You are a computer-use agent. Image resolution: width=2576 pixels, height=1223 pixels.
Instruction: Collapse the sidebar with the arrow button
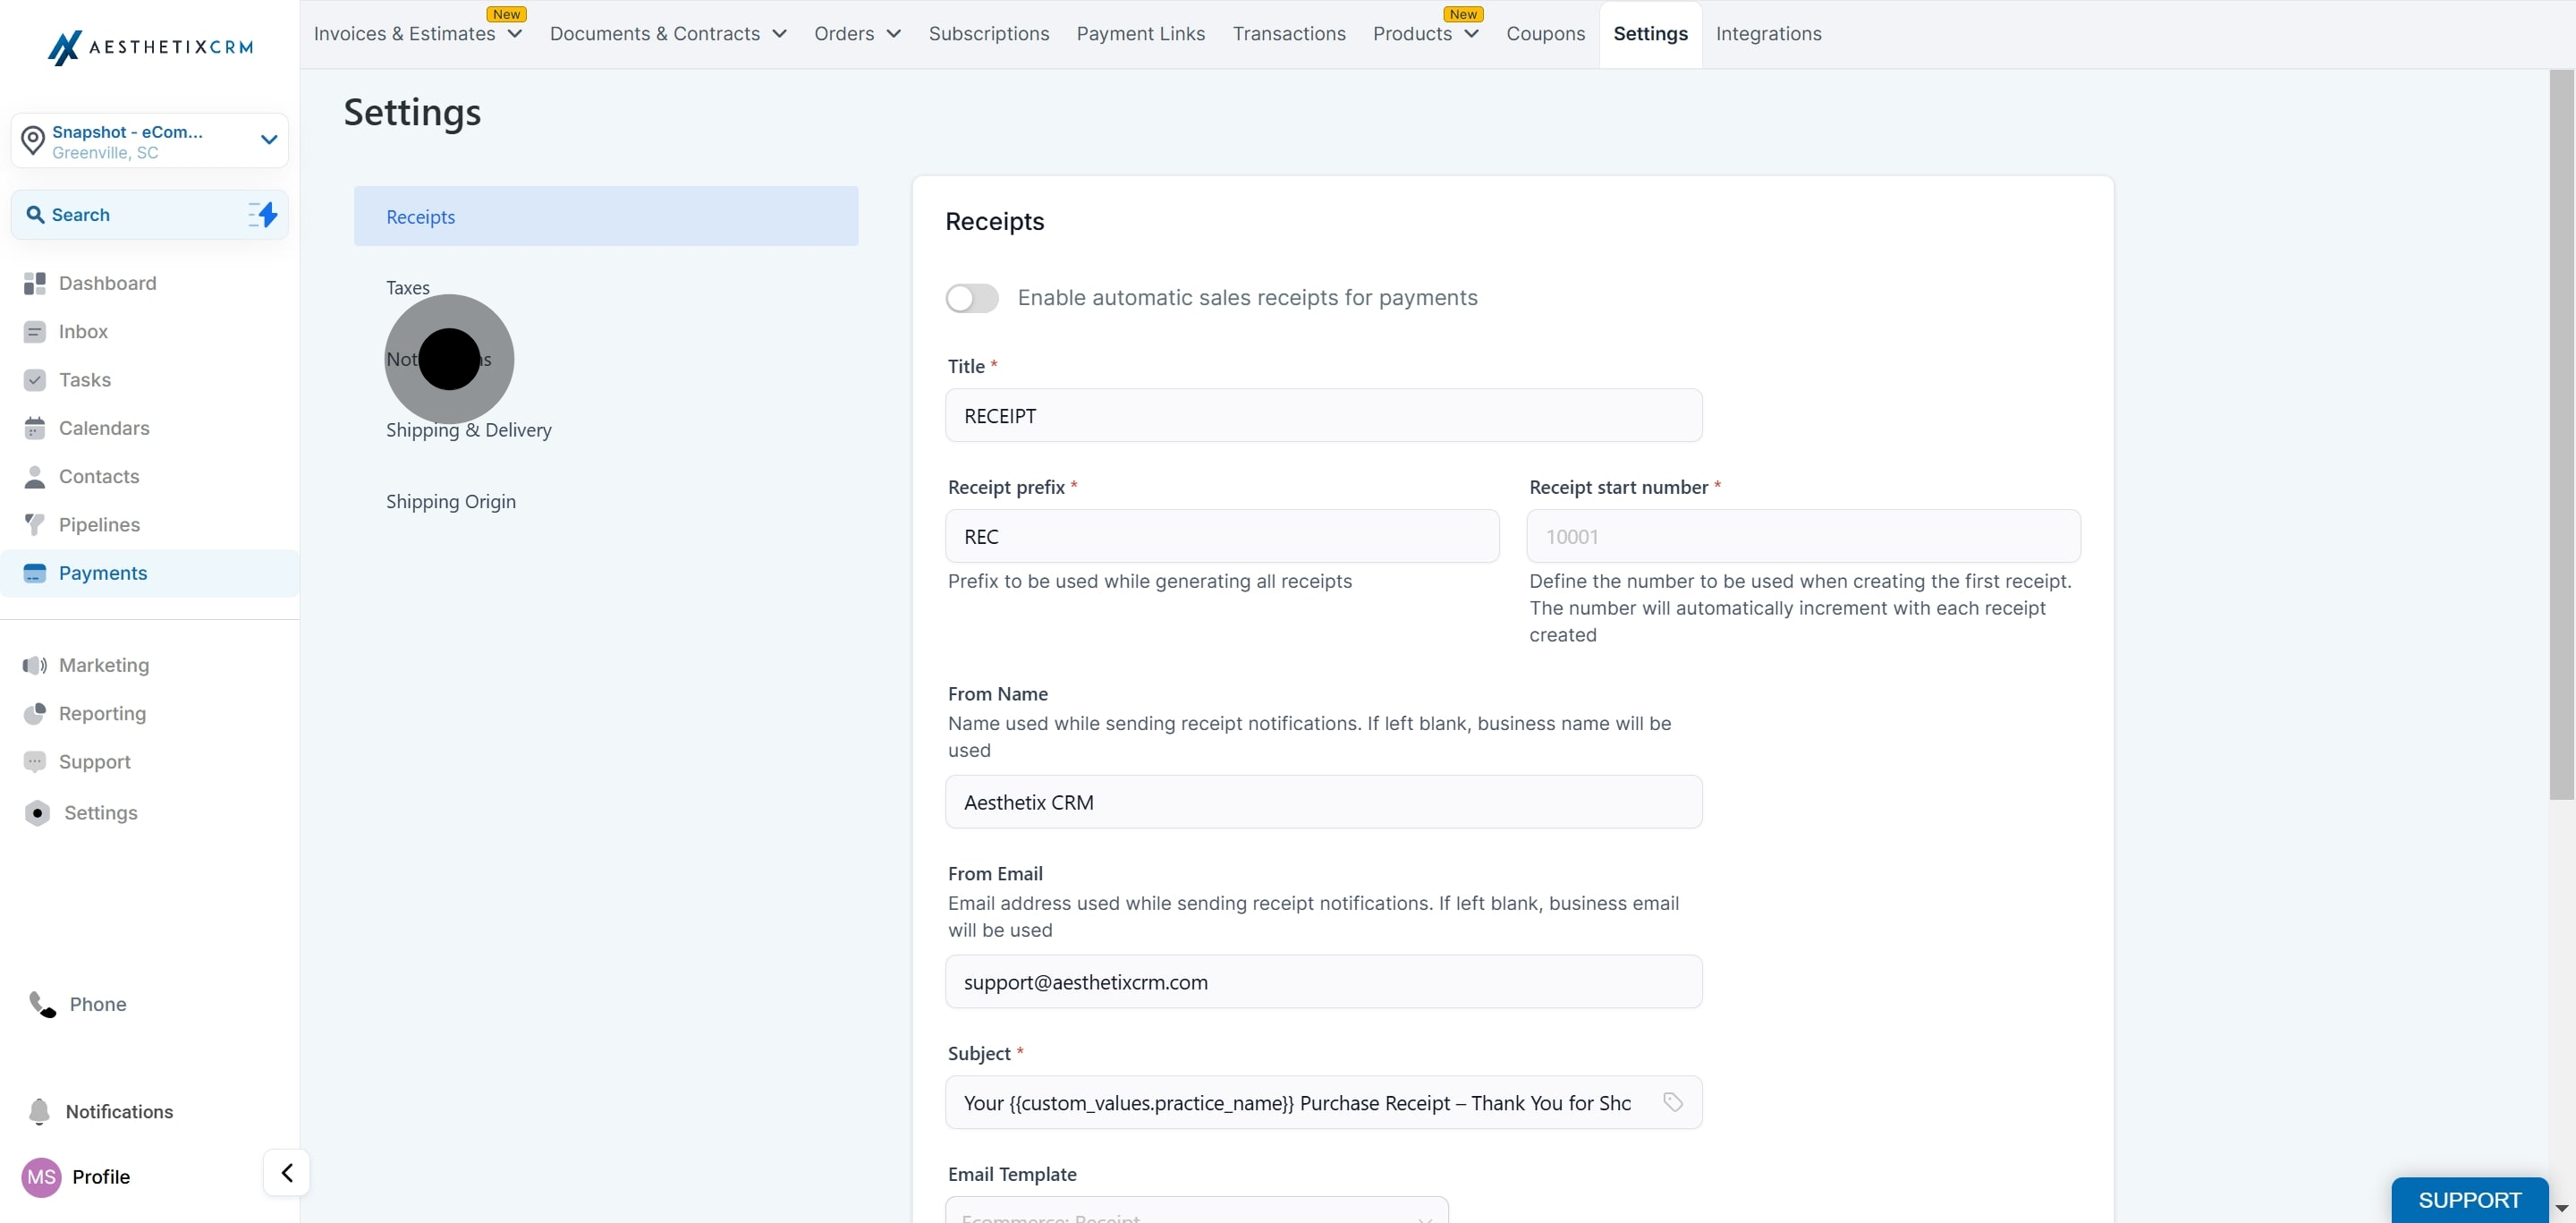286,1173
